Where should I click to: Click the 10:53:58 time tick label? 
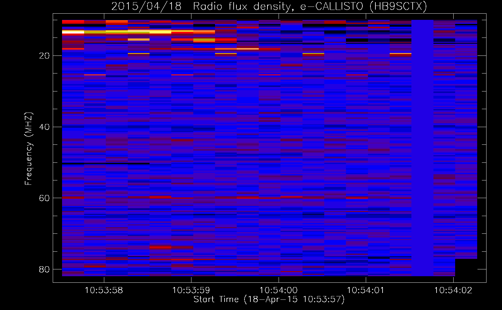[104, 290]
